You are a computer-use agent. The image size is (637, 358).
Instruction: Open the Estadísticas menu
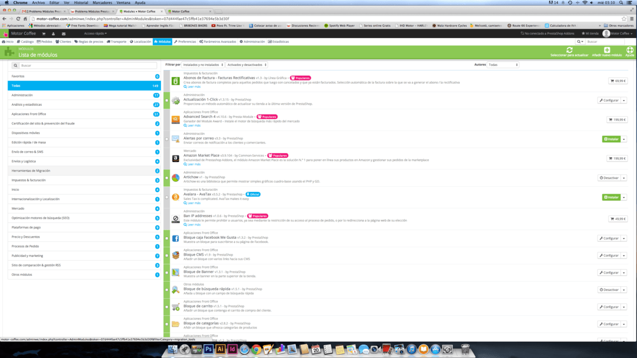click(279, 42)
